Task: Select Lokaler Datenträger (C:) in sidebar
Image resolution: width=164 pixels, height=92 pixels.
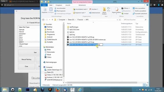Action: click(54, 70)
